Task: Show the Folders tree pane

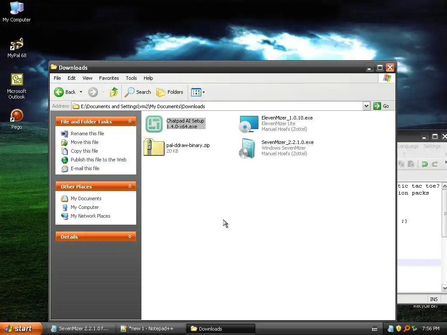Action: (x=170, y=92)
